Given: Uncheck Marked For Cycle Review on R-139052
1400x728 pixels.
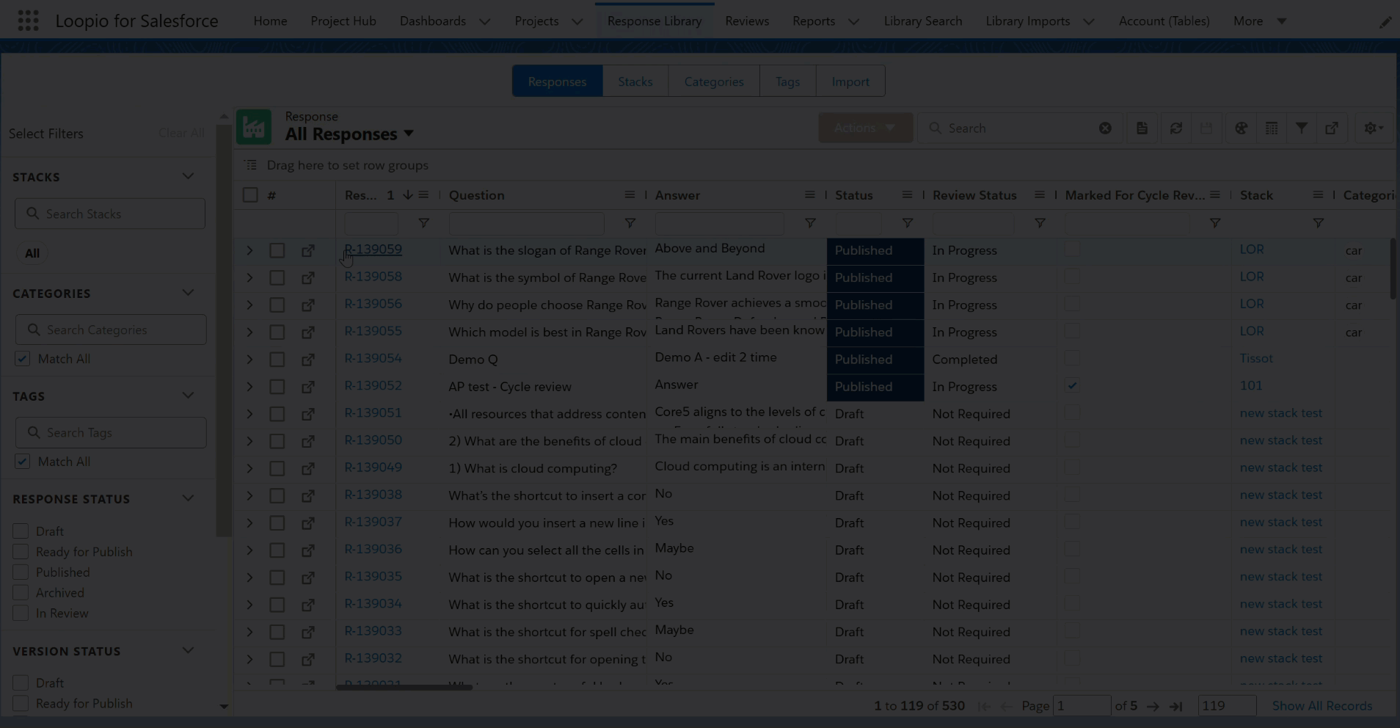Looking at the screenshot, I should click(1072, 386).
